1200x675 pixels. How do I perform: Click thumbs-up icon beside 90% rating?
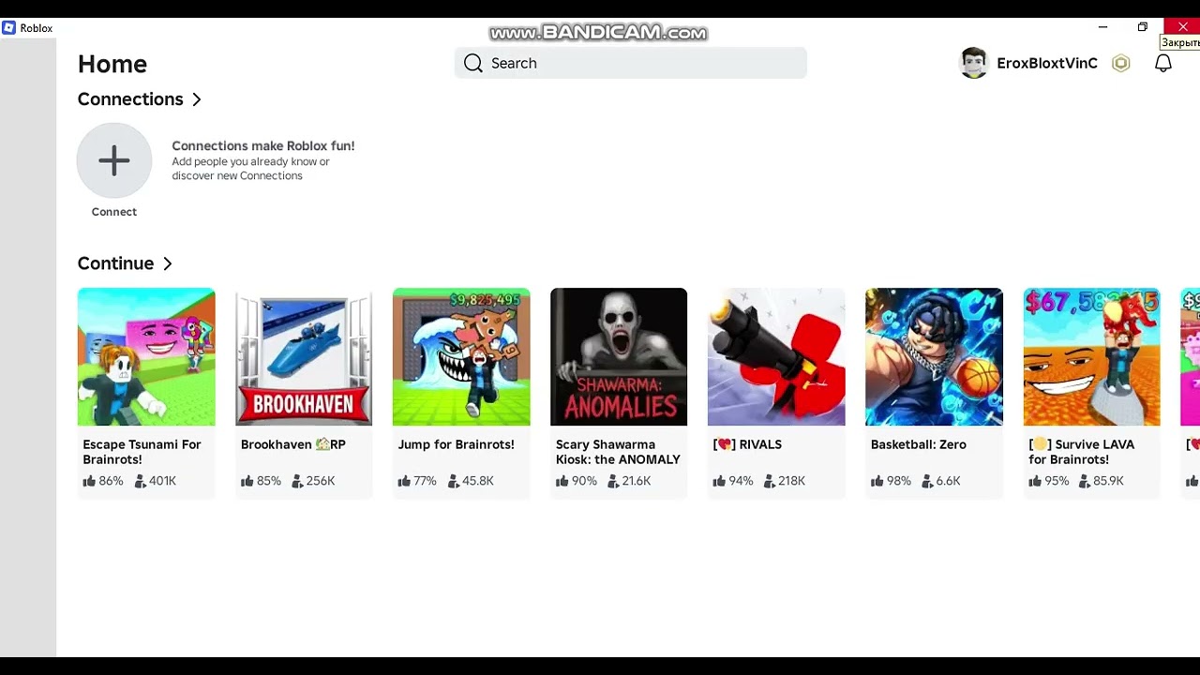562,481
